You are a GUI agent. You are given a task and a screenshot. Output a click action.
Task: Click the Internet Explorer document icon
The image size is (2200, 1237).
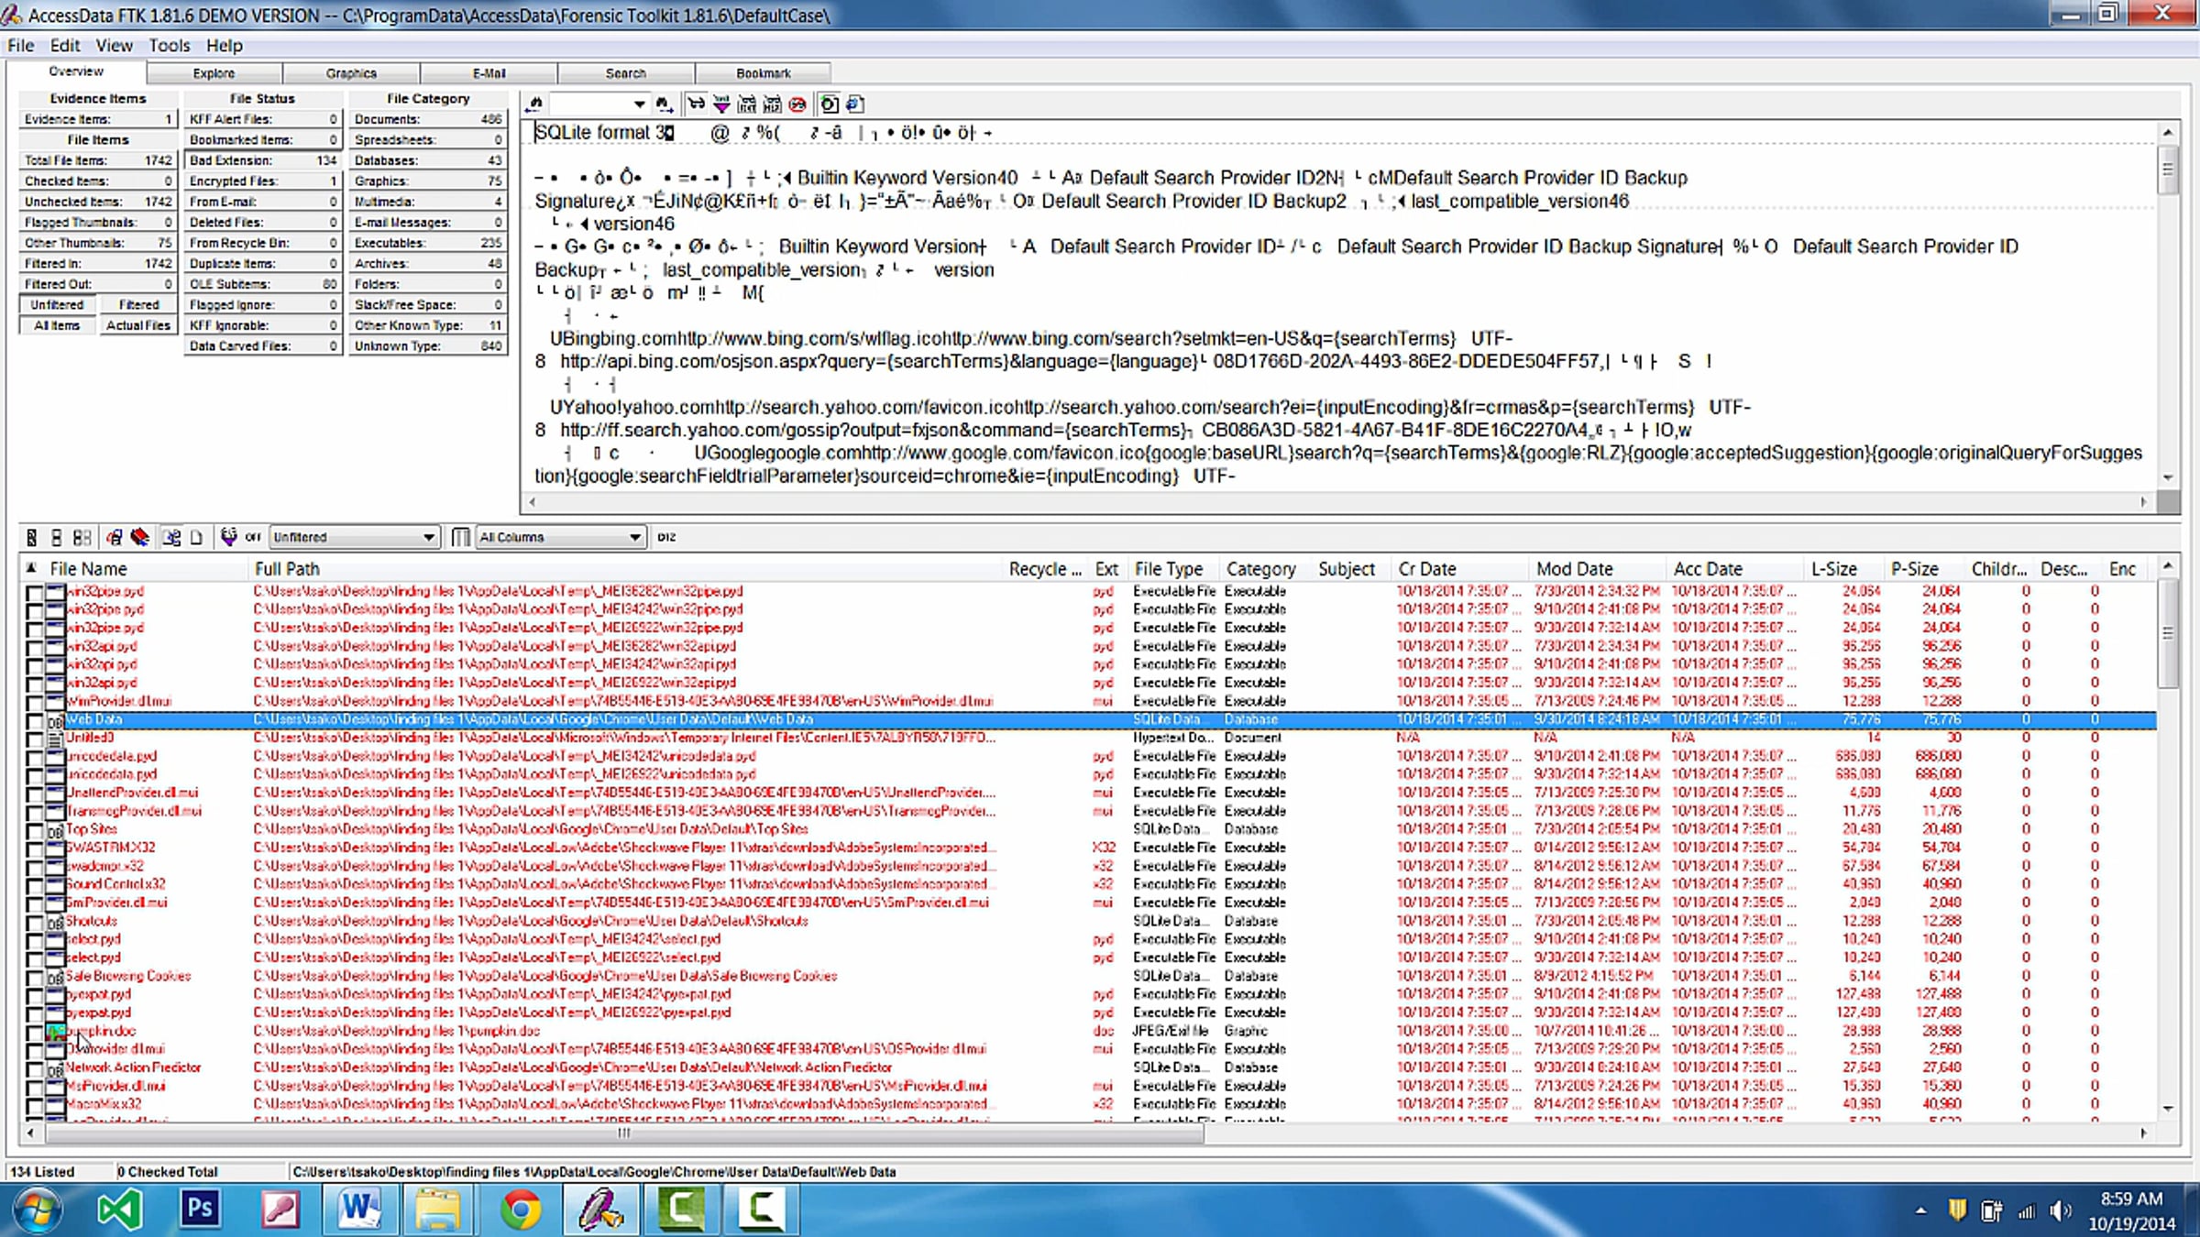(855, 104)
